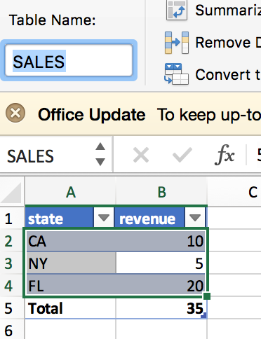Image resolution: width=261 pixels, height=339 pixels.
Task: Click the Convert to Range label
Action: pyautogui.click(x=228, y=74)
